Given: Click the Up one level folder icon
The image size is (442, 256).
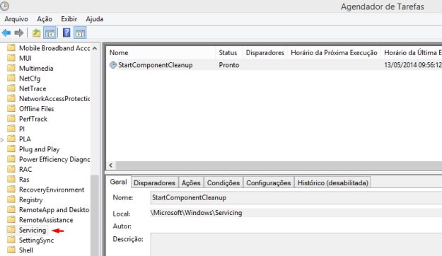Looking at the screenshot, I should (x=36, y=33).
